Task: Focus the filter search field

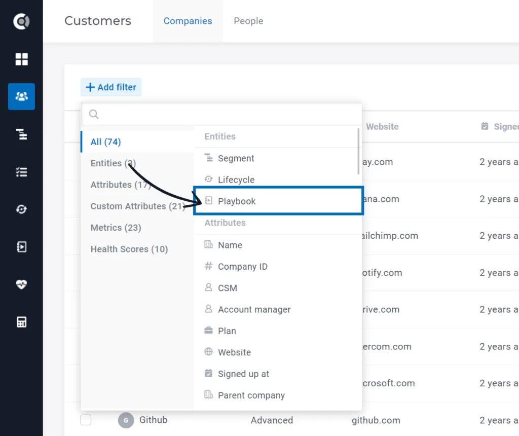Action: tap(221, 114)
